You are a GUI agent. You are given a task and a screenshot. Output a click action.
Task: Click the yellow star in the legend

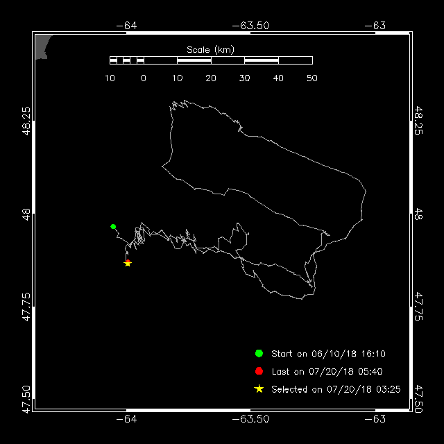pos(259,389)
